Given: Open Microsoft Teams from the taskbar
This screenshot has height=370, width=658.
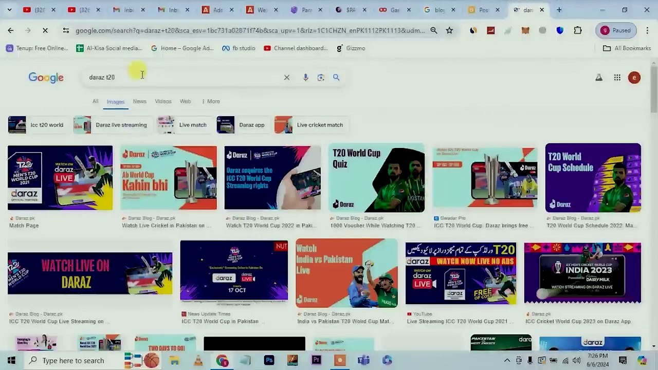Looking at the screenshot, I should click(x=363, y=360).
